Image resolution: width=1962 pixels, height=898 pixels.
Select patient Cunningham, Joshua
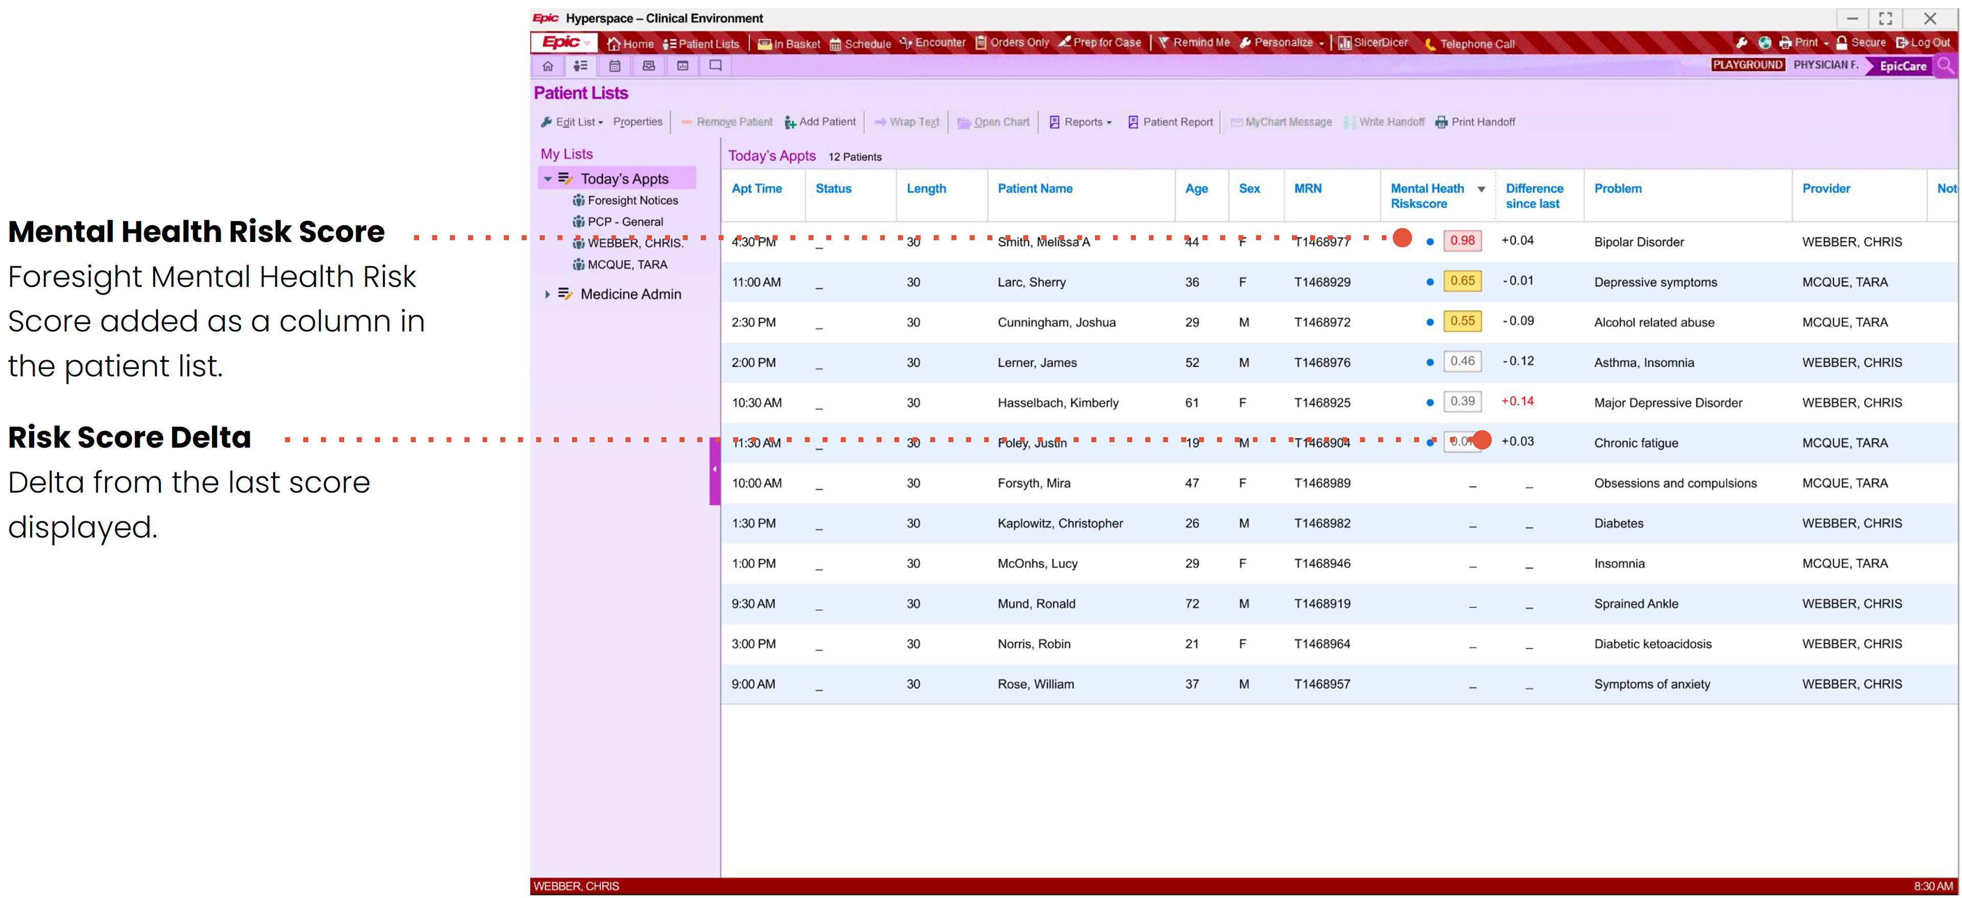pos(1057,323)
